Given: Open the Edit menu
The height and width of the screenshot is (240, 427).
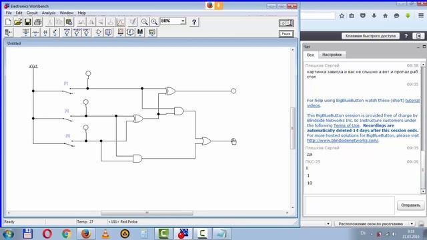Looking at the screenshot, I should click(19, 13).
